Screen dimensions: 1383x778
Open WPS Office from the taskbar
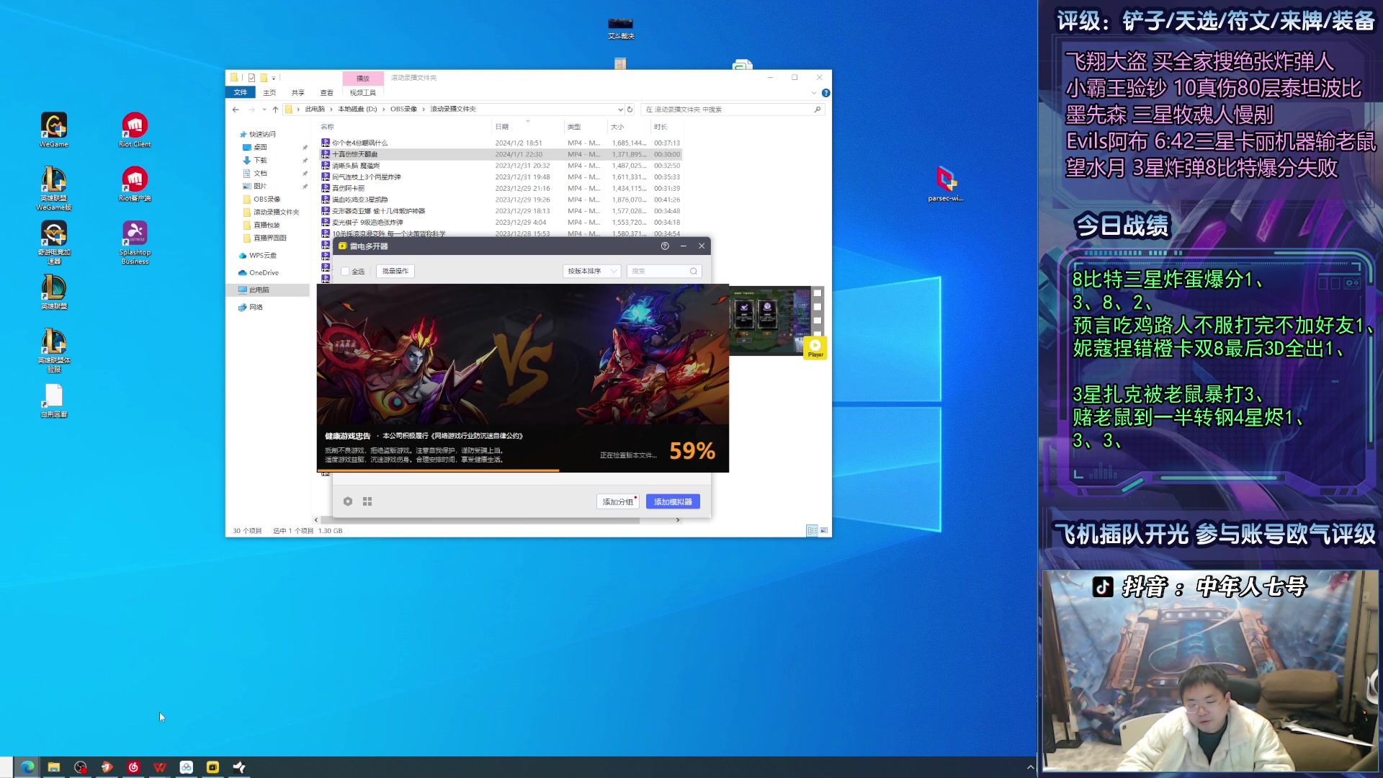pyautogui.click(x=160, y=767)
